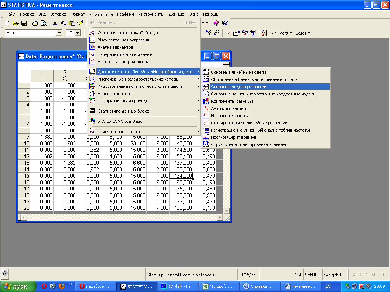Toggle Weight:OFF in status bar
Image resolution: width=390 pixels, height=292 pixels.
[x=335, y=275]
